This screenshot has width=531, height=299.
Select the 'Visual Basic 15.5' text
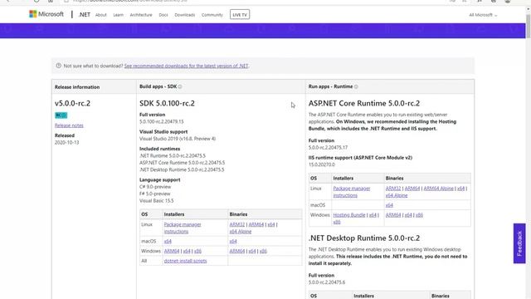[157, 201]
